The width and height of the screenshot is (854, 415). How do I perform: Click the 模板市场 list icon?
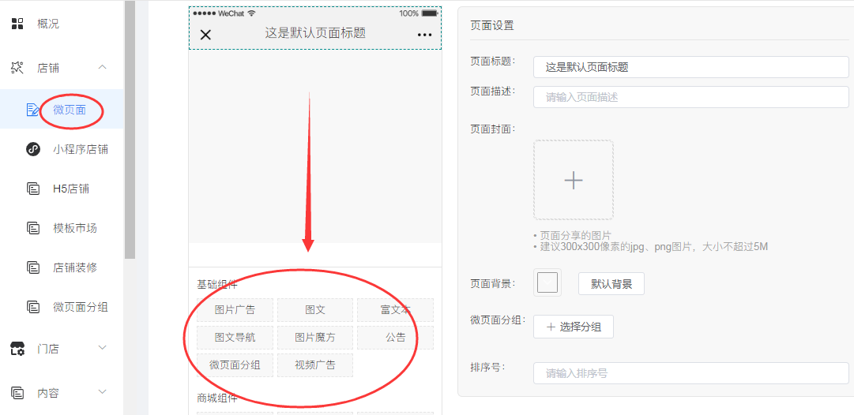click(33, 228)
